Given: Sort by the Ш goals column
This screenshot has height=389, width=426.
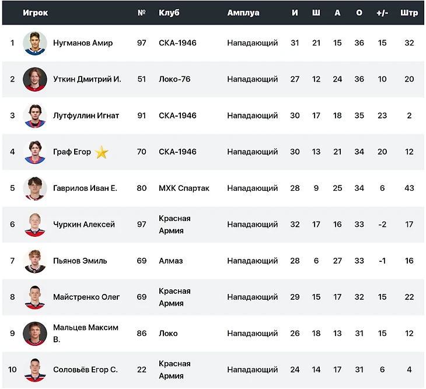Looking at the screenshot, I should coord(316,13).
